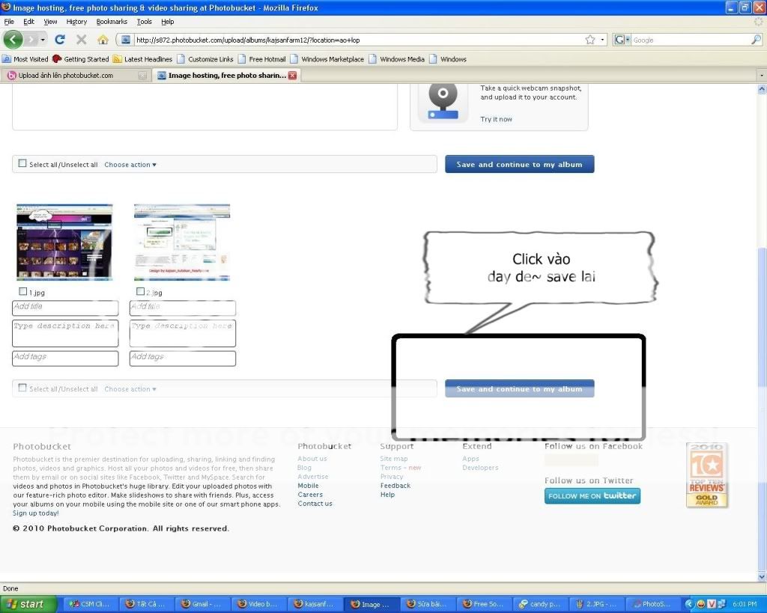Click the Try it now webcam link
The width and height of the screenshot is (767, 613).
click(x=496, y=119)
